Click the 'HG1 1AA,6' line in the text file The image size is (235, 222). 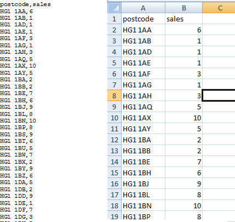[x=16, y=11]
